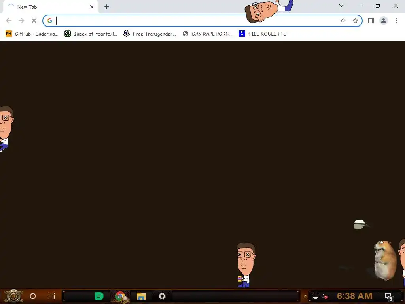Open the Chrome side panel
Screen dimensions: 405x304
click(x=371, y=21)
